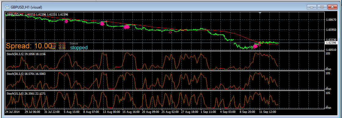Select the pink trade marker near 13 Aug

(x=102, y=23)
